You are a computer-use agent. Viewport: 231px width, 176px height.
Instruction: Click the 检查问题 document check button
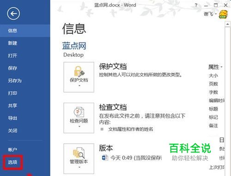click(x=79, y=118)
